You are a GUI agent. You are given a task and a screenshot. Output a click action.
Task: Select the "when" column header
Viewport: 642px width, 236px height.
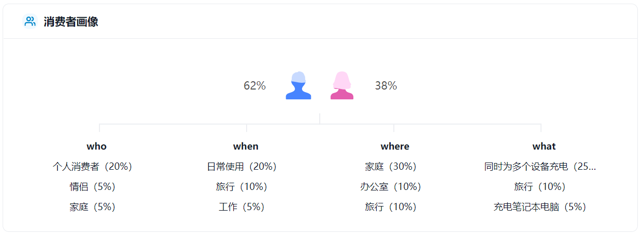tap(246, 146)
